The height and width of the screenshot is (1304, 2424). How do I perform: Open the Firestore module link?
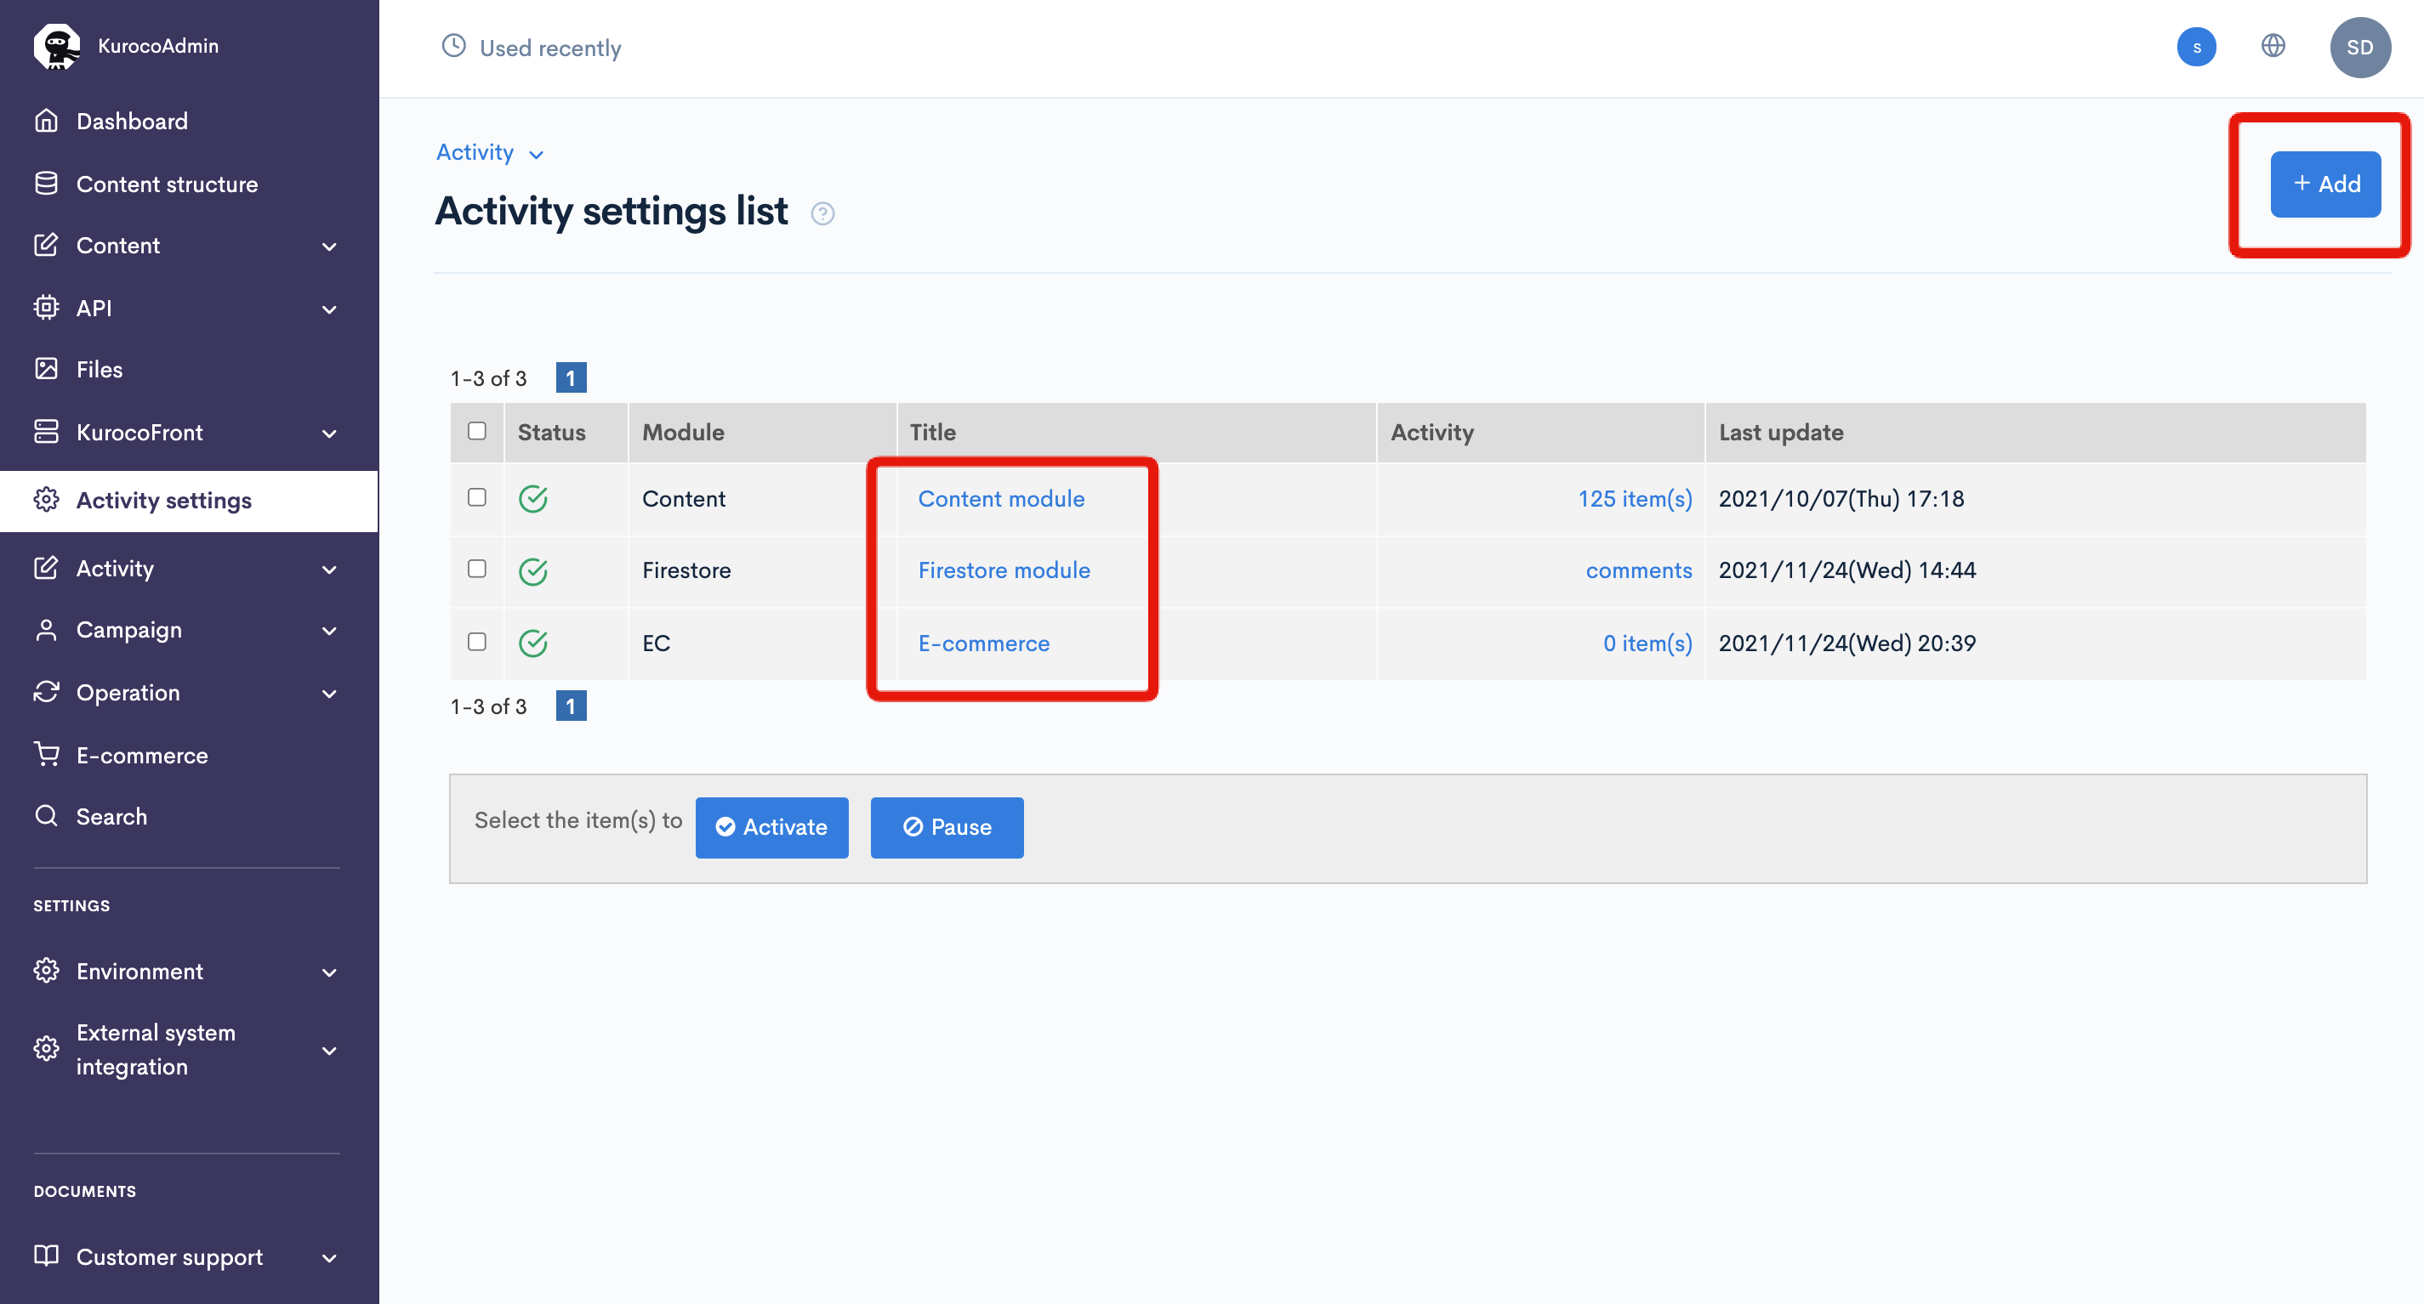pyautogui.click(x=1003, y=570)
